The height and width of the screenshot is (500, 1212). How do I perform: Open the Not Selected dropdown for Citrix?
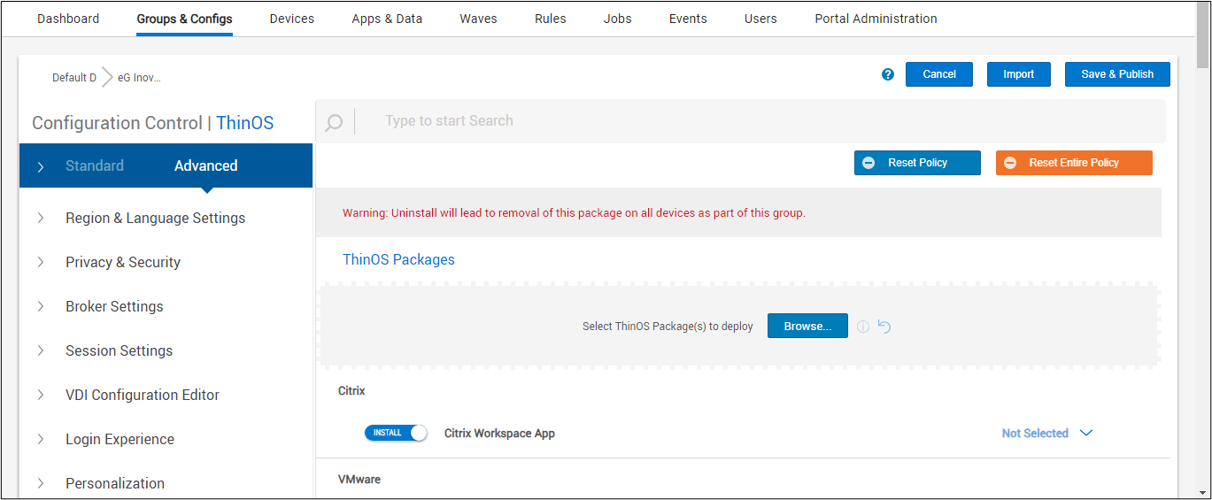pos(1047,434)
